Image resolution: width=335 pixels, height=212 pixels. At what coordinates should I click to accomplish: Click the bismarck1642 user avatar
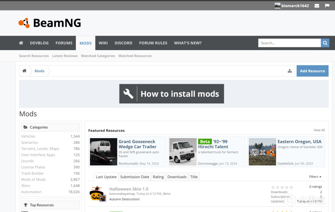tap(277, 6)
